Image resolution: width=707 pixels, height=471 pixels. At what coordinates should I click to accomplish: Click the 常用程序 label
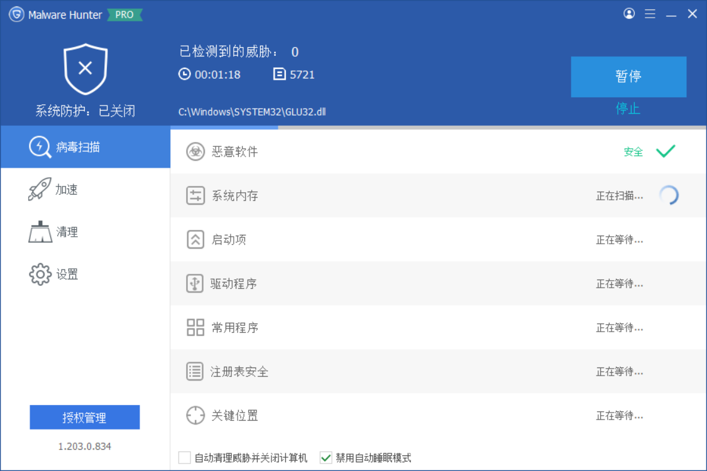(234, 327)
